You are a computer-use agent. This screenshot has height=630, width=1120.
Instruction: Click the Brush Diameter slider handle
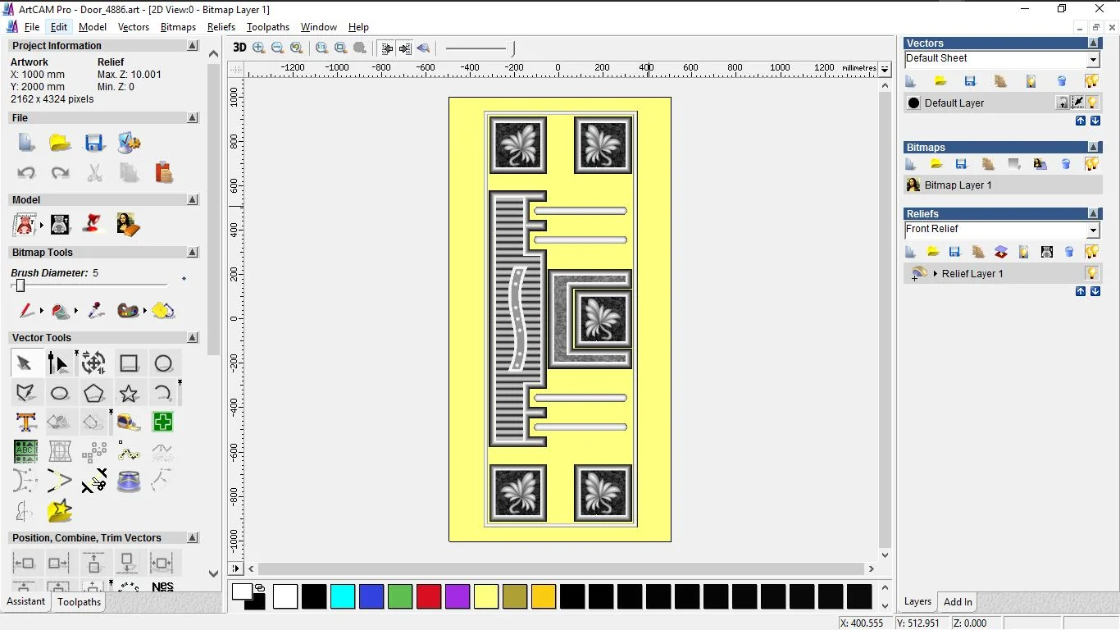click(x=20, y=285)
